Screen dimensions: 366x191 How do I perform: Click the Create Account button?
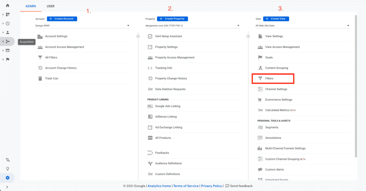[x=62, y=19]
